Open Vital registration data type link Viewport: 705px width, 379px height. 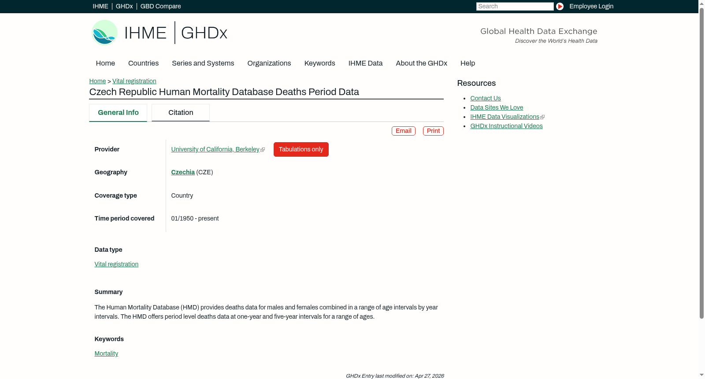point(116,264)
